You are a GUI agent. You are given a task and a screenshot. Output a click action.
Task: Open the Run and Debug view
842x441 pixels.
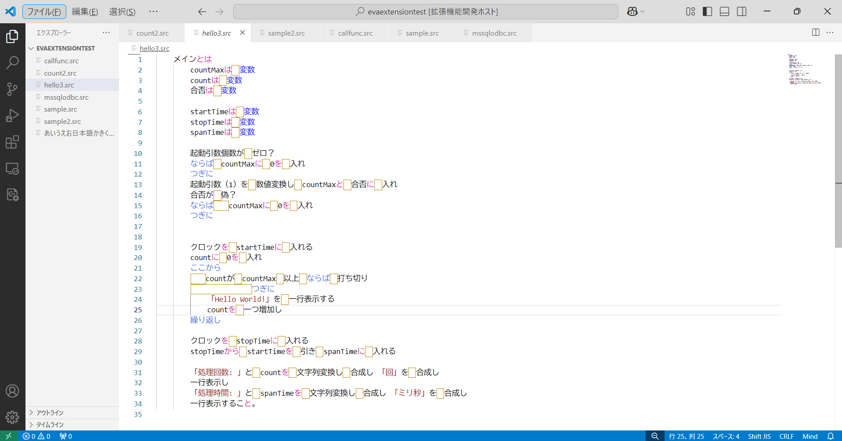pos(12,116)
